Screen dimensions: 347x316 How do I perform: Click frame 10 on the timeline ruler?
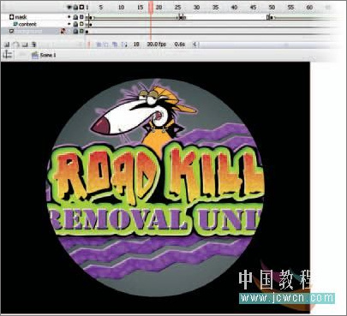[121, 7]
